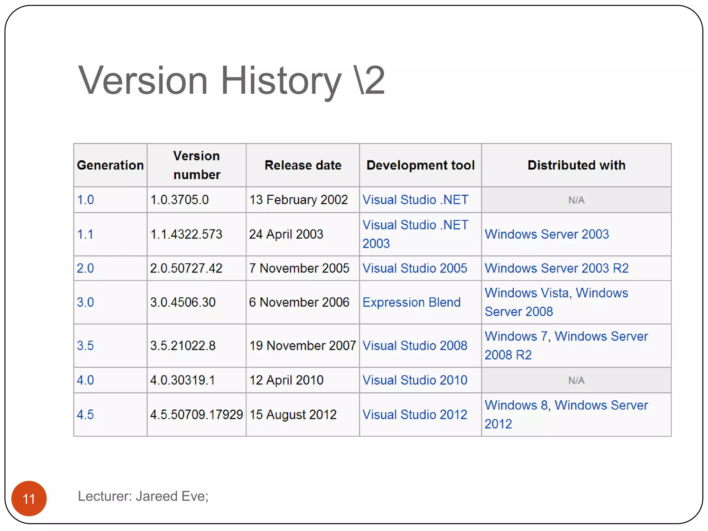
Task: Select the Distributed with column header
Action: [x=576, y=166]
